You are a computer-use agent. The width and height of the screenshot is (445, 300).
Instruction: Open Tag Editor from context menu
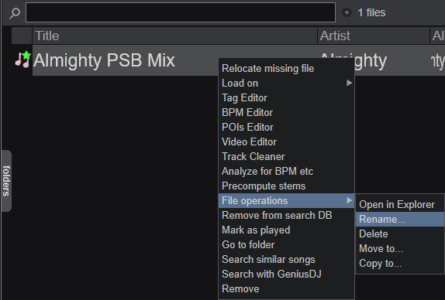[286, 98]
